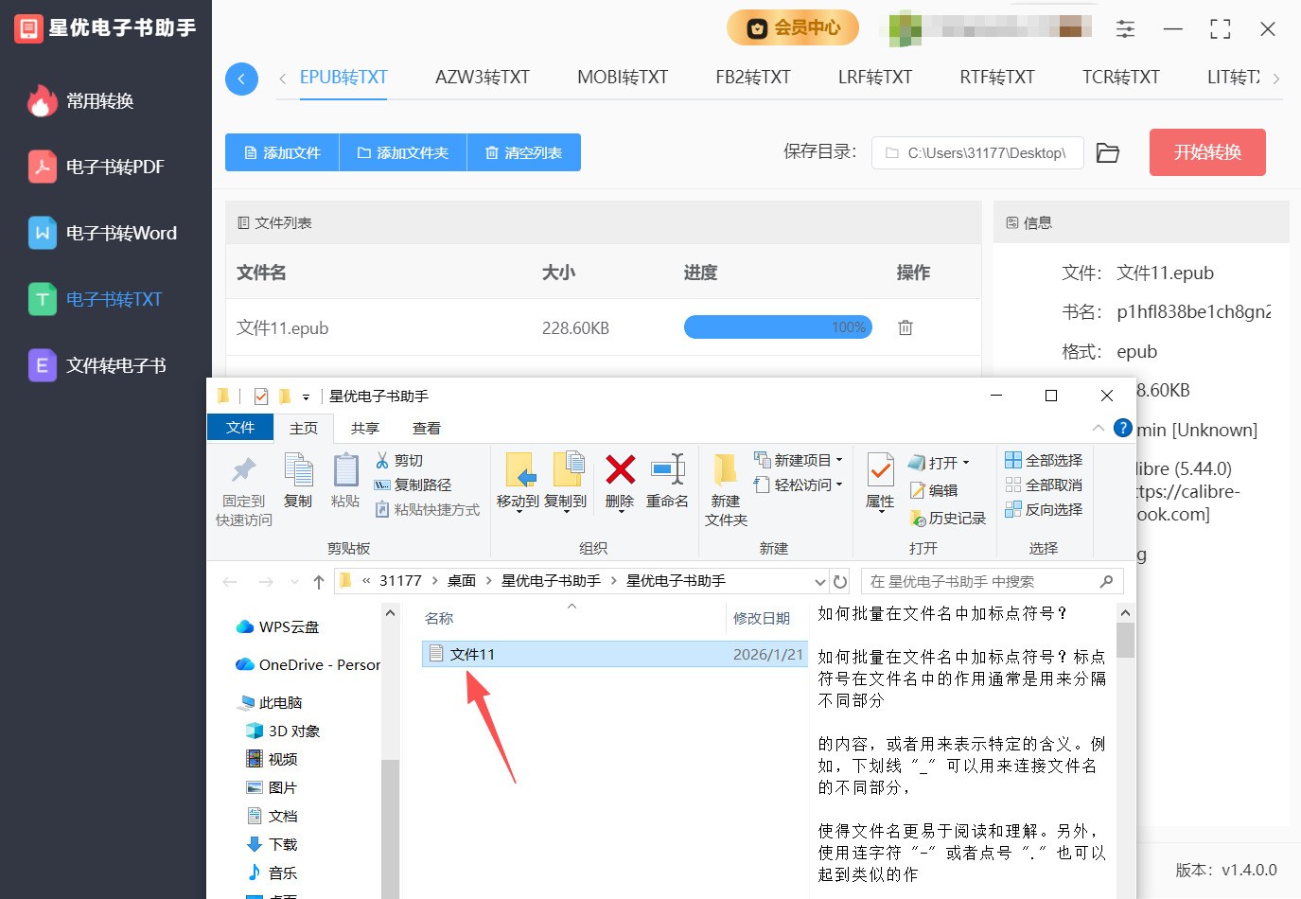The image size is (1301, 899).
Task: Open 文件转电子书 converter
Action: pos(97,366)
